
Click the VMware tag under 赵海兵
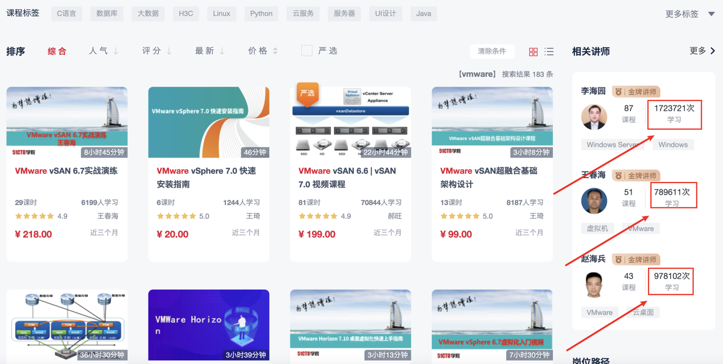pyautogui.click(x=599, y=312)
